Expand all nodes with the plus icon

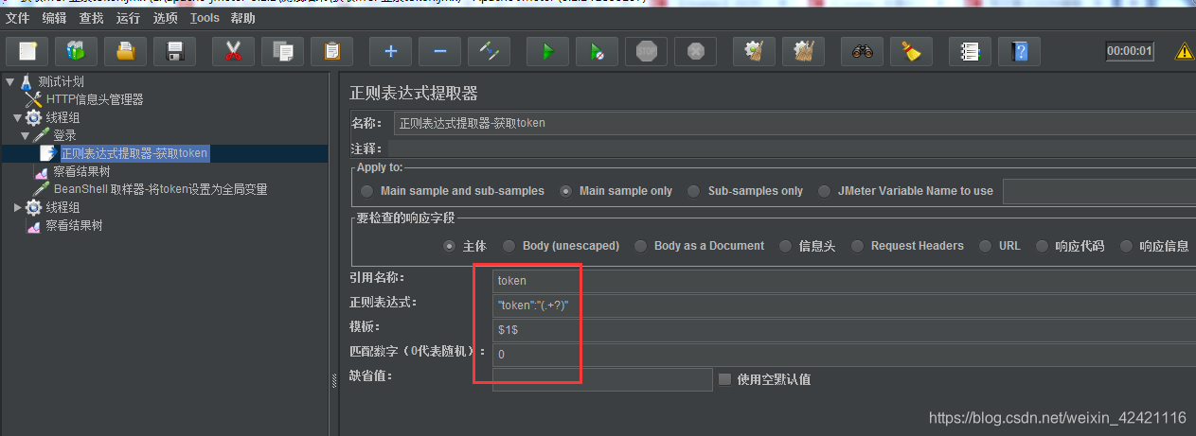390,51
